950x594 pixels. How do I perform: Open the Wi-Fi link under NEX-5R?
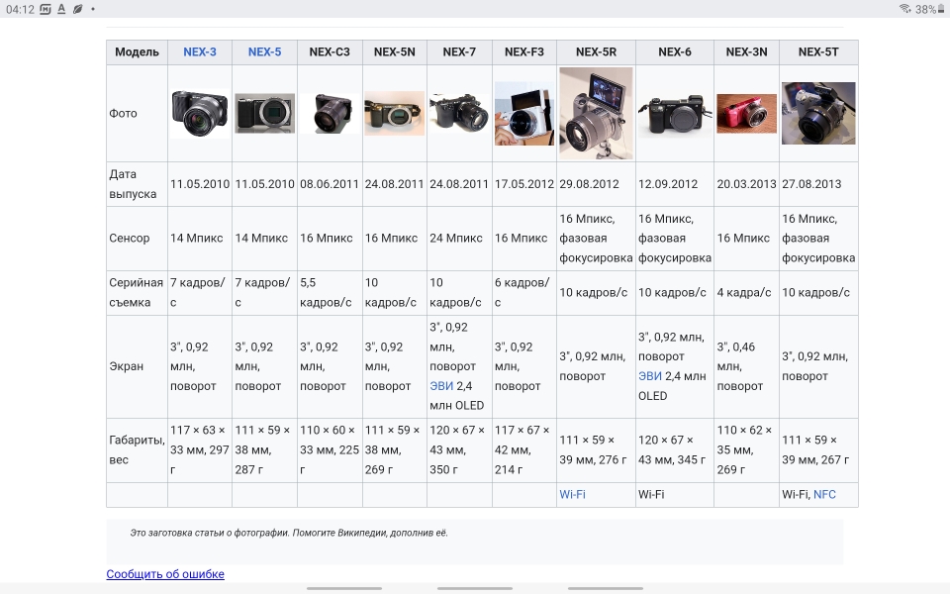(x=572, y=494)
